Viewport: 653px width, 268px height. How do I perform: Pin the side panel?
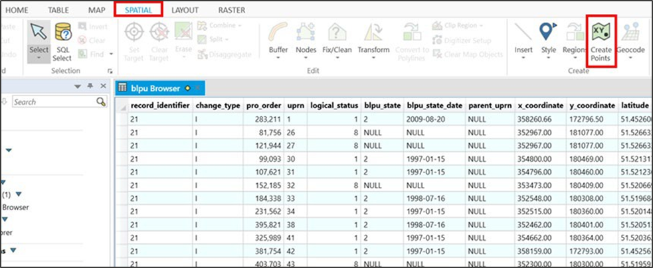pyautogui.click(x=90, y=86)
